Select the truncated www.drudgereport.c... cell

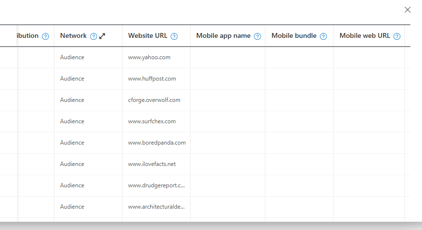157,185
